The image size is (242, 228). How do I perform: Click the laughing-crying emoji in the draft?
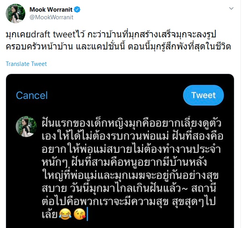coord(65,214)
